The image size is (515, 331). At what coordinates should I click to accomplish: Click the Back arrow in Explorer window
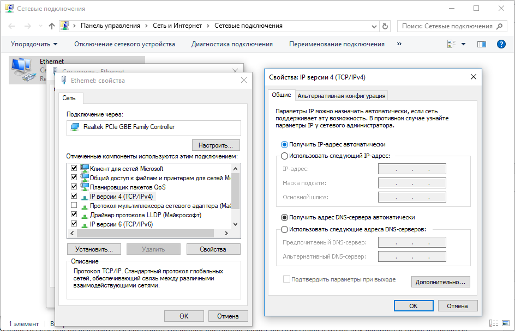tap(11, 26)
